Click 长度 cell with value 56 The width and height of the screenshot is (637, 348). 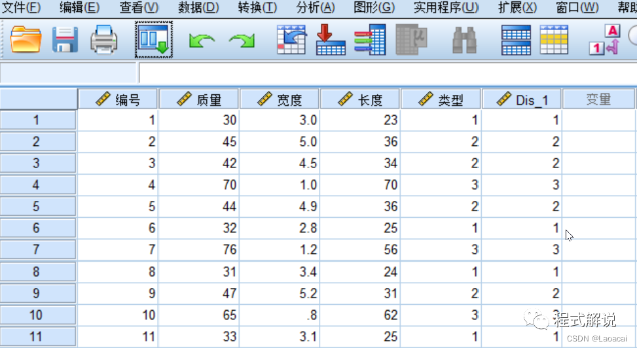pos(360,250)
